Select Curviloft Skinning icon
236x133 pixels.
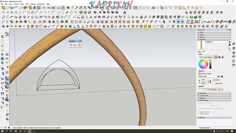coord(79,45)
